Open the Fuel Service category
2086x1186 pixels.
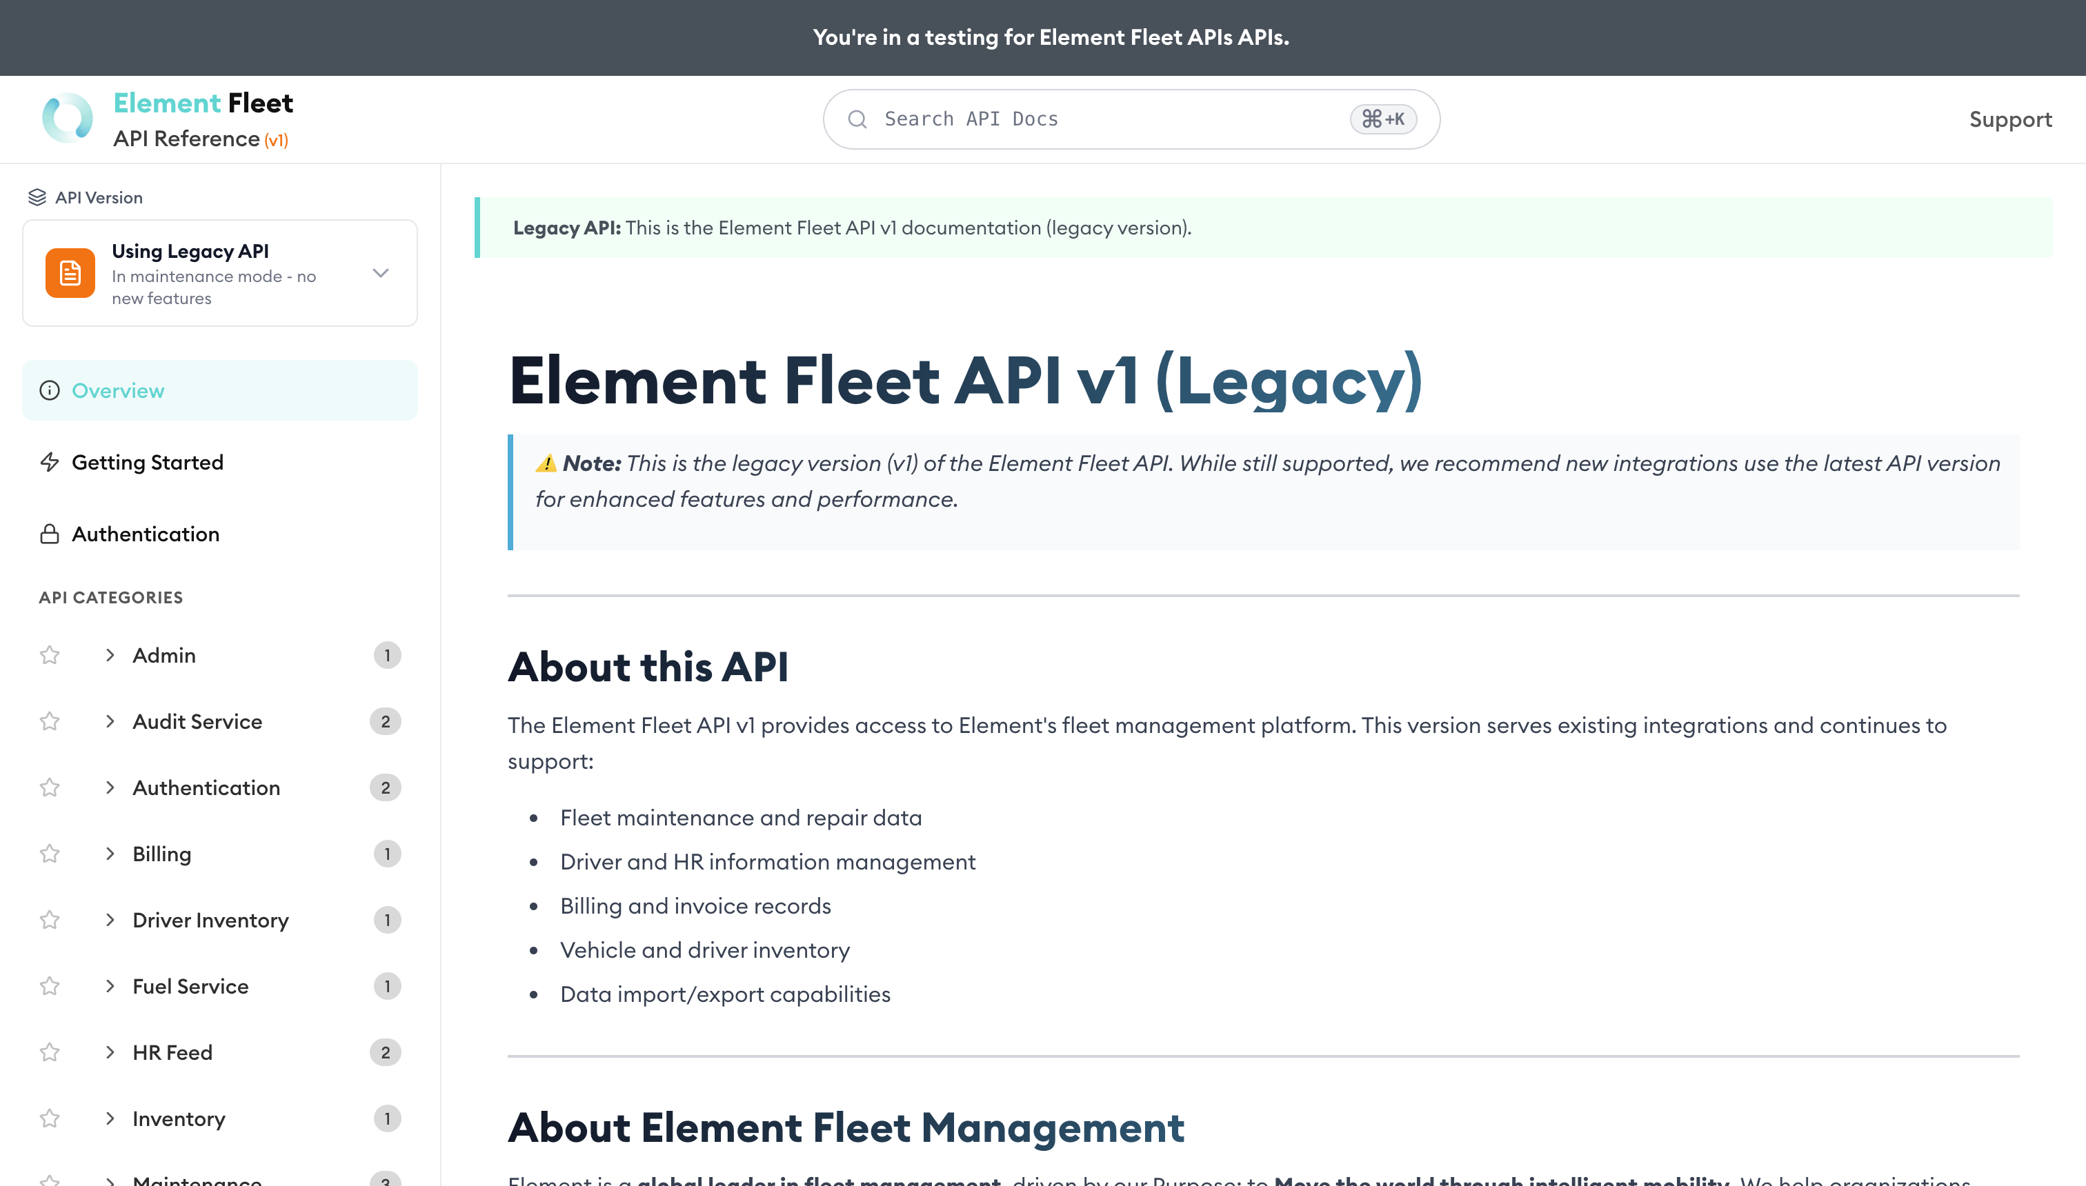(x=190, y=987)
